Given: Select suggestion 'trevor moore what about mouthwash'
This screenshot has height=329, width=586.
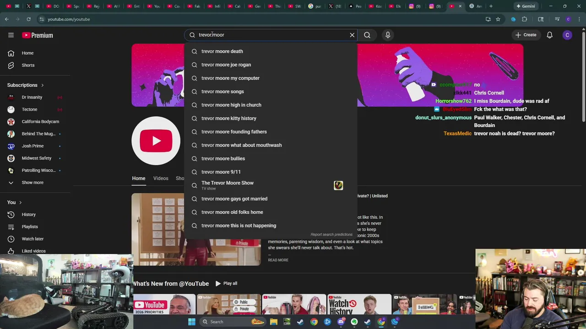Looking at the screenshot, I should (271, 145).
